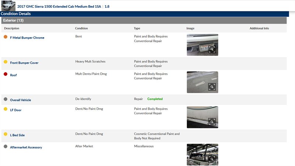
Task: Collapse the Condition Details header
Action: (x=15, y=14)
